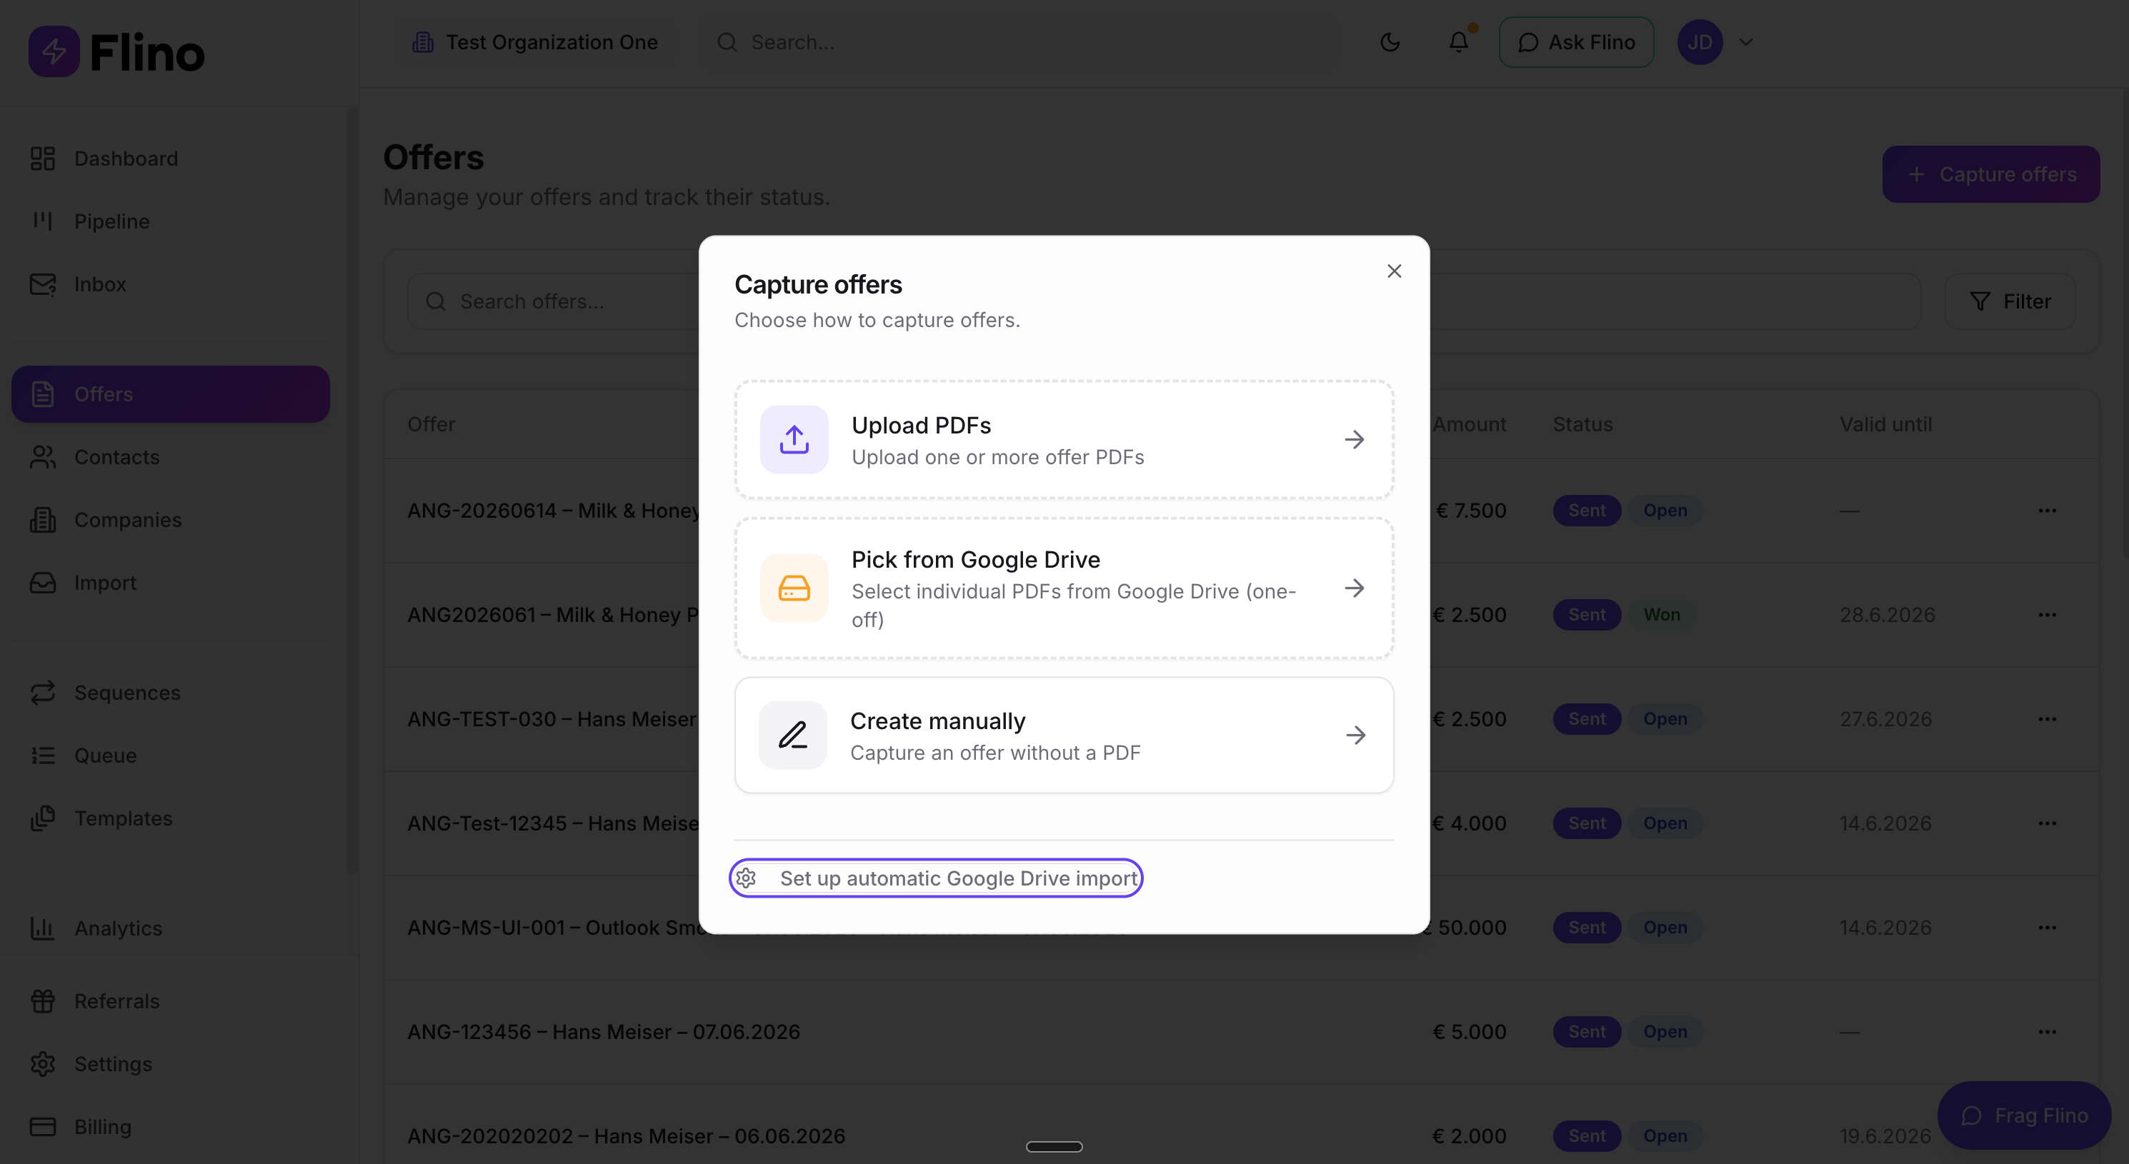Choose Upload PDFs option

click(1064, 439)
